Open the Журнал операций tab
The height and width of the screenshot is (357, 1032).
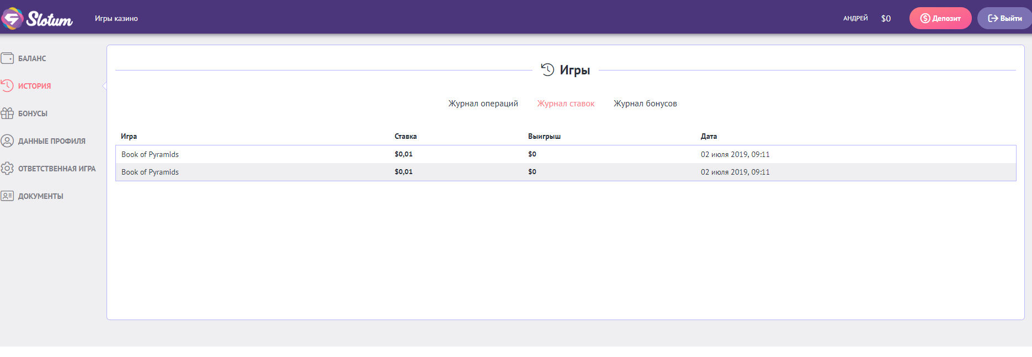[x=483, y=104]
